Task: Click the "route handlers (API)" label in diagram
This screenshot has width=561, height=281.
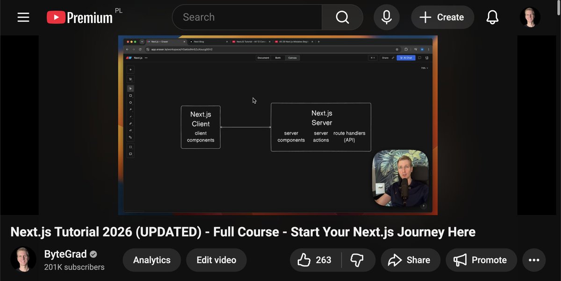Action: click(349, 137)
